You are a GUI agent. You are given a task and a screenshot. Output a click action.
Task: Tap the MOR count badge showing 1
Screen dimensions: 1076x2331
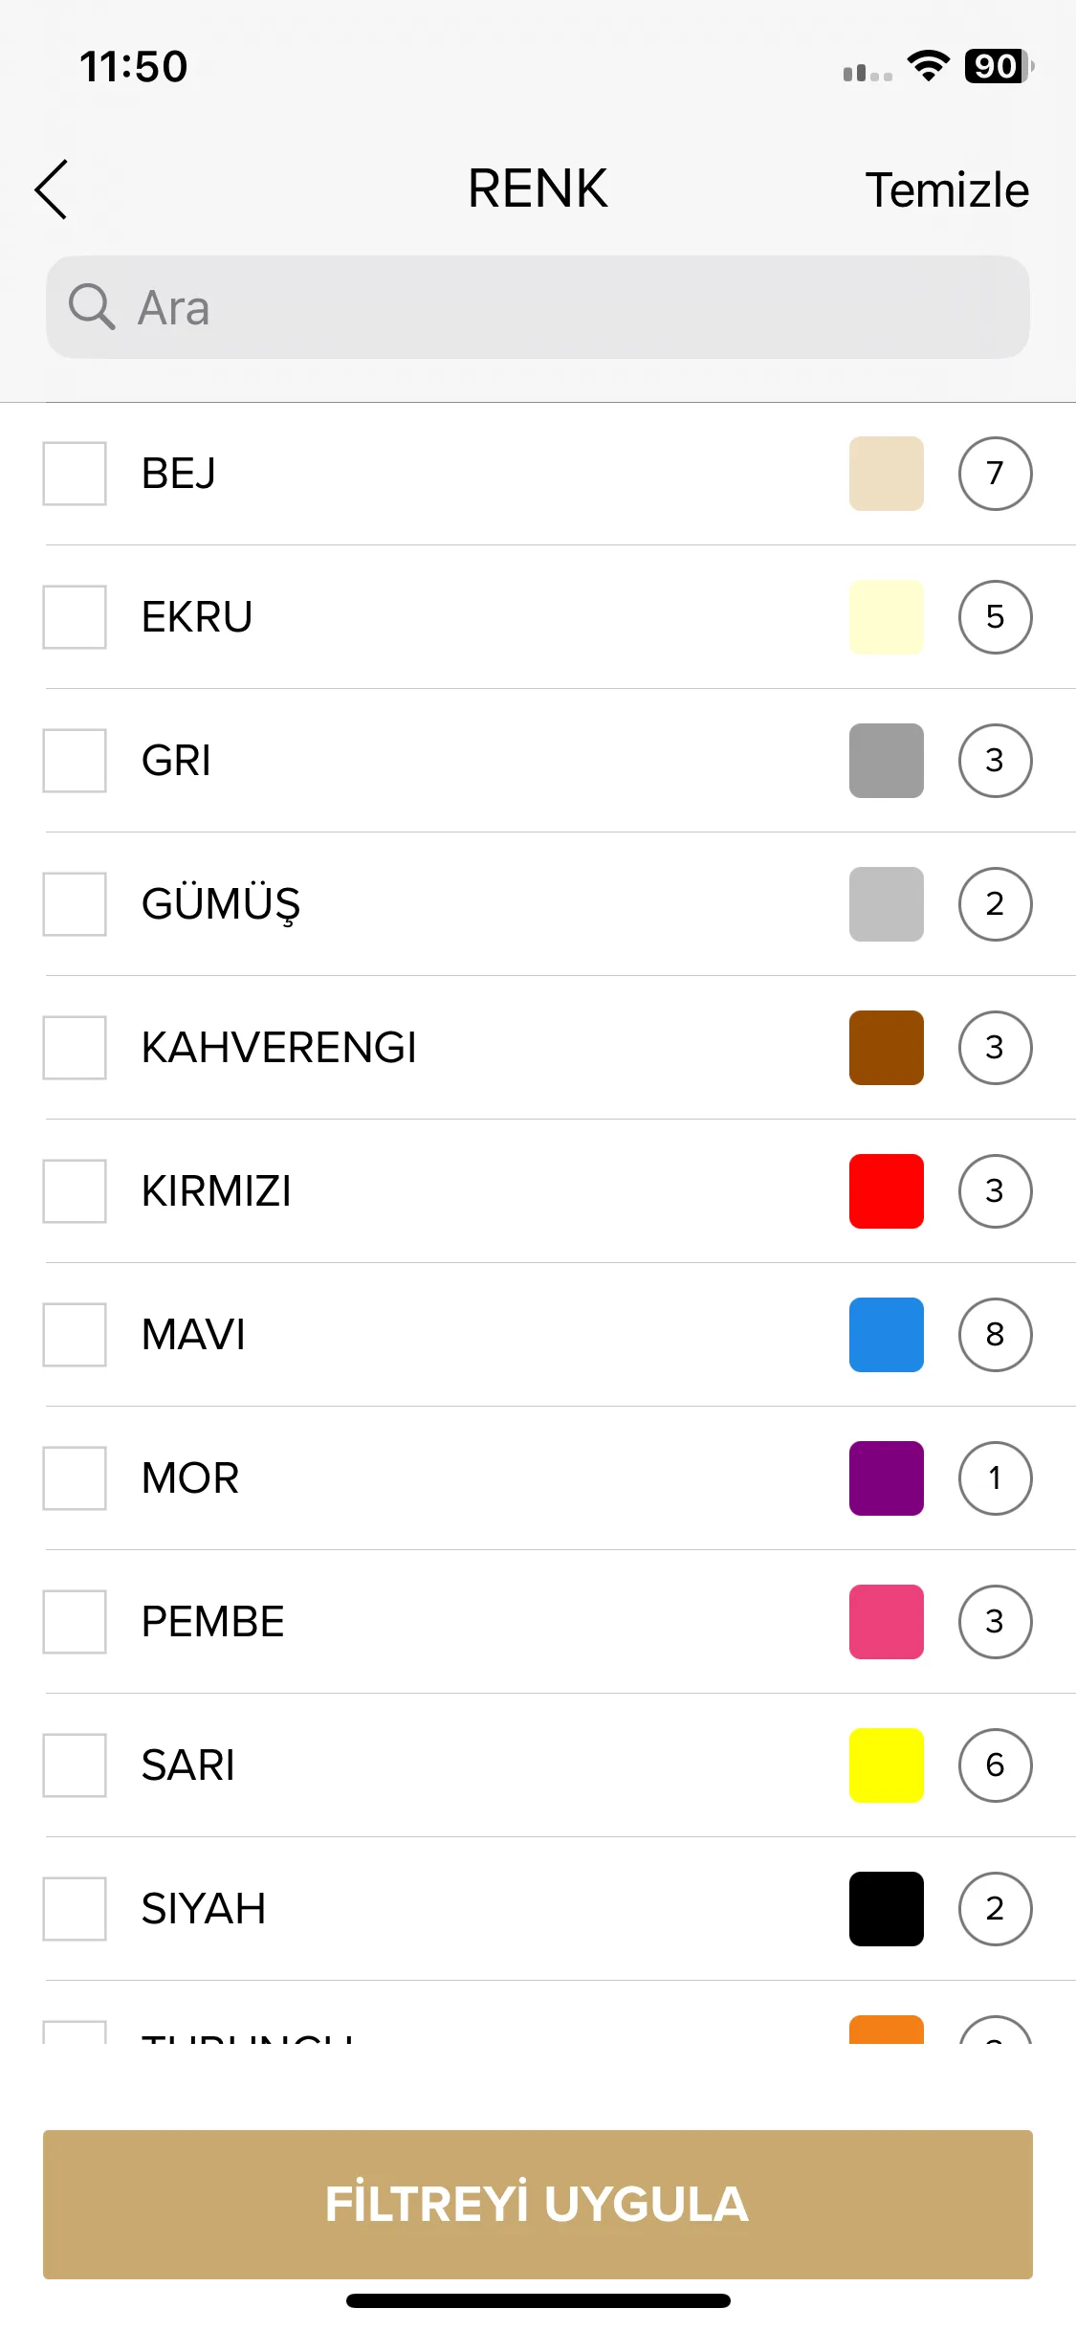(x=995, y=1478)
